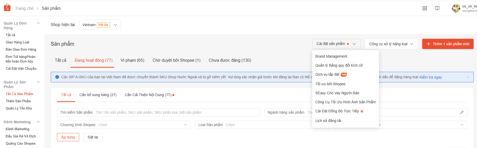This screenshot has height=148, width=477.
Task: Open Đấu Giá Rẻ Vô Địch in sidebar
Action: (21, 136)
